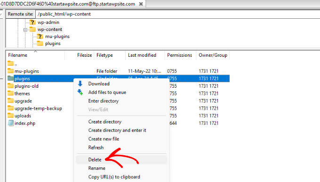This screenshot has width=320, height=182.
Task: Click mu-plugins File folder type cell
Action: (x=107, y=71)
